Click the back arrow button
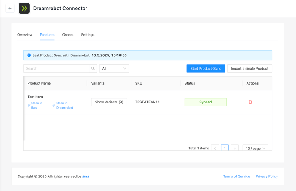This screenshot has width=296, height=191. pos(10,9)
